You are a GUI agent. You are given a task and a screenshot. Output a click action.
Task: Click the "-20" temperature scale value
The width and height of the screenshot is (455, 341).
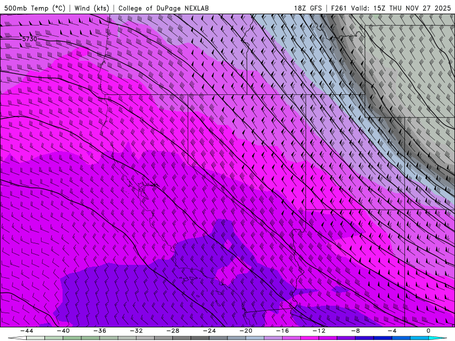tap(246, 331)
